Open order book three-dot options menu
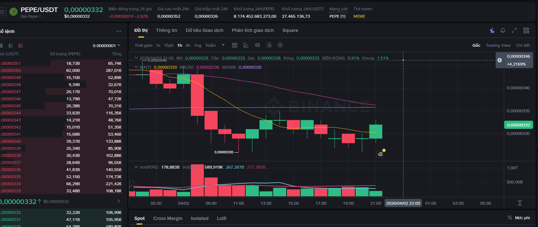538x227 pixels. (119, 31)
